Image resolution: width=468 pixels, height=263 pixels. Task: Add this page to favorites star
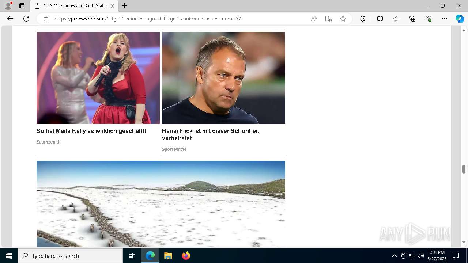pyautogui.click(x=343, y=19)
